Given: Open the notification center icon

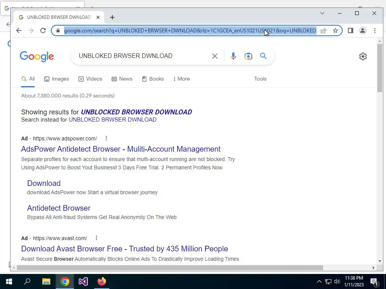Looking at the screenshot, I should pos(374,281).
